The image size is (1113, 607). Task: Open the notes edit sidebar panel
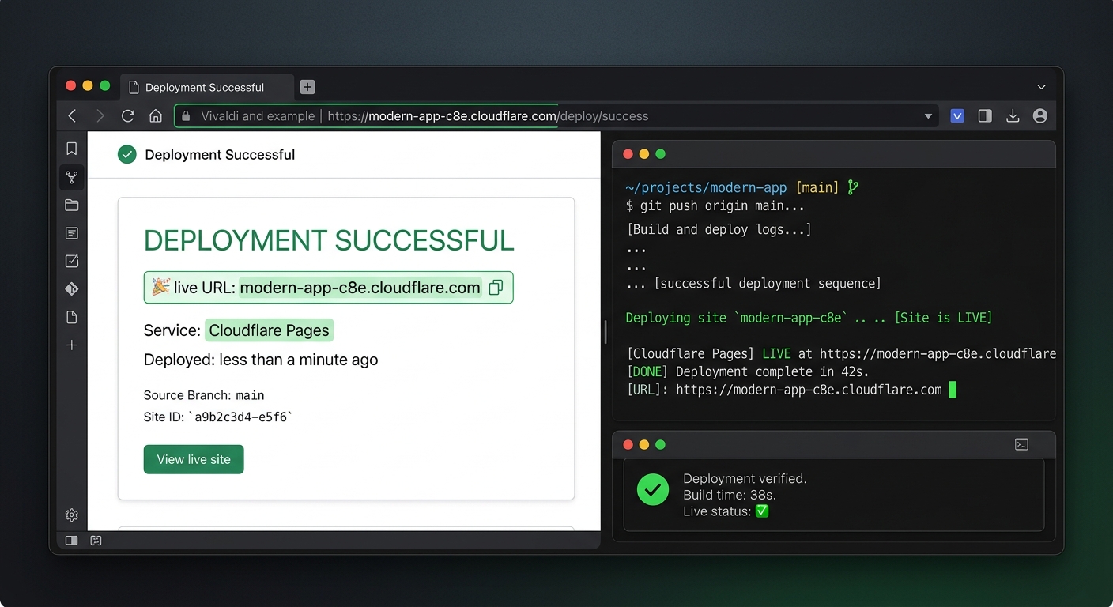coord(72,261)
